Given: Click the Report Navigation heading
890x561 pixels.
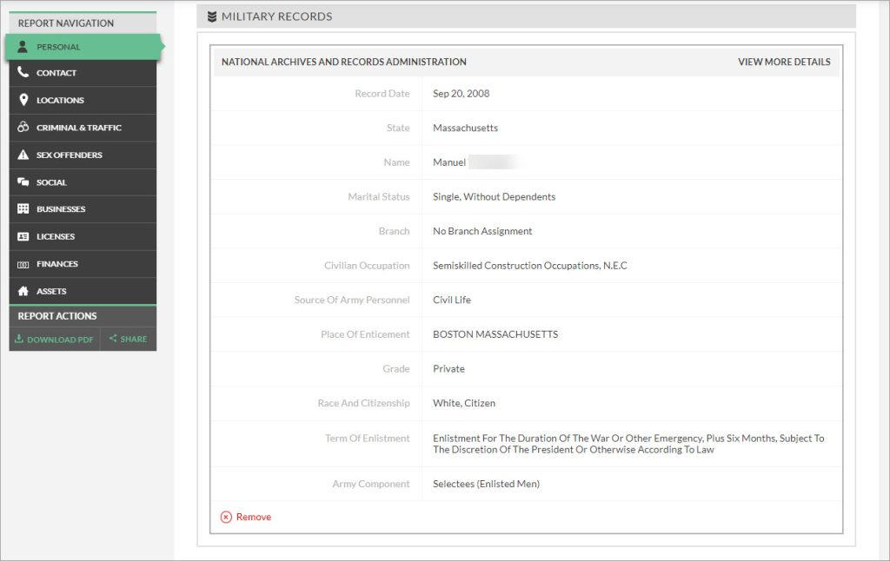Looking at the screenshot, I should [x=66, y=23].
